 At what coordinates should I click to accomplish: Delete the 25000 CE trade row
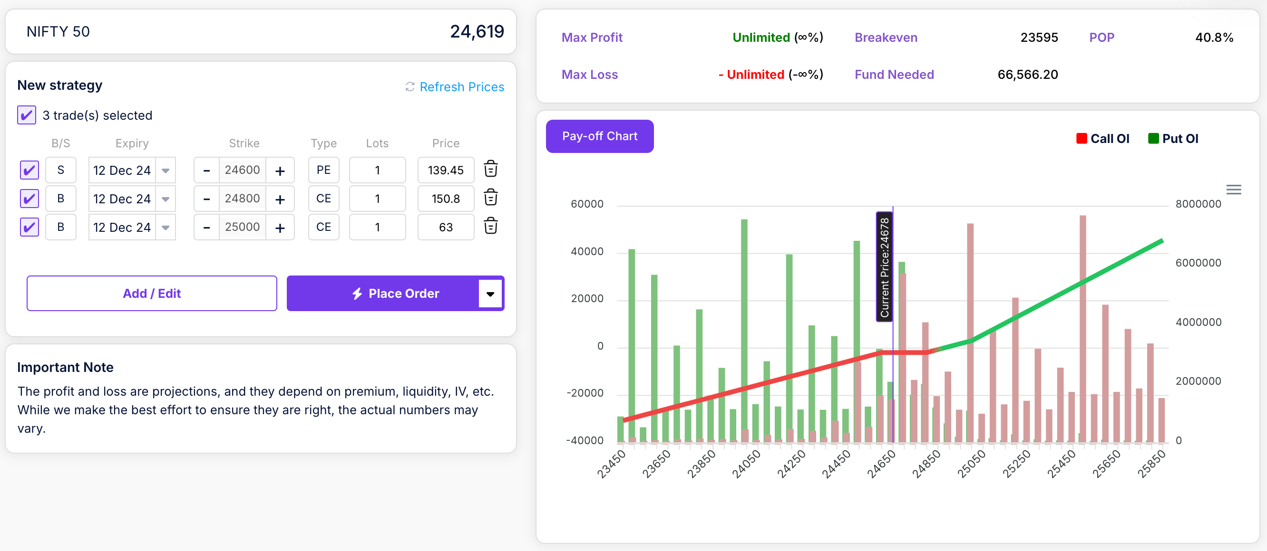[x=490, y=227]
